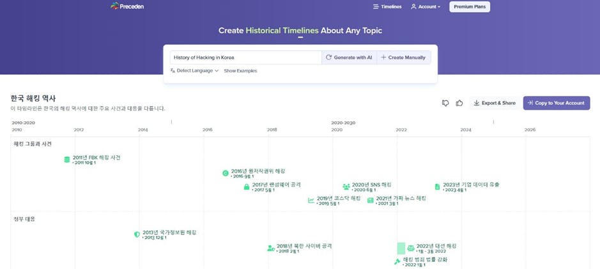Screen dimensions: 600x269
Task: Click the 해킹 그룹과 사건 layer heading
Action: (x=33, y=144)
